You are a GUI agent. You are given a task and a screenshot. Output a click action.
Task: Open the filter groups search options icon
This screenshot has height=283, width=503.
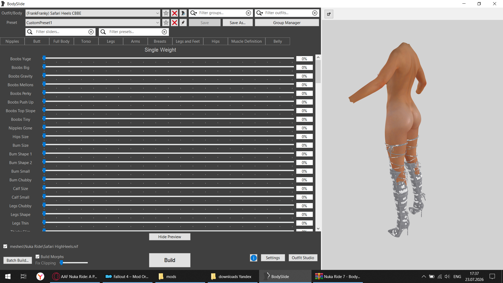(x=194, y=13)
